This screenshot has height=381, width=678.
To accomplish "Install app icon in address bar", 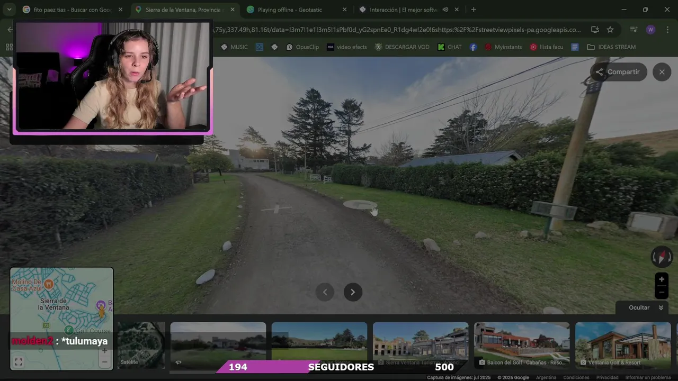I will click(x=595, y=30).
